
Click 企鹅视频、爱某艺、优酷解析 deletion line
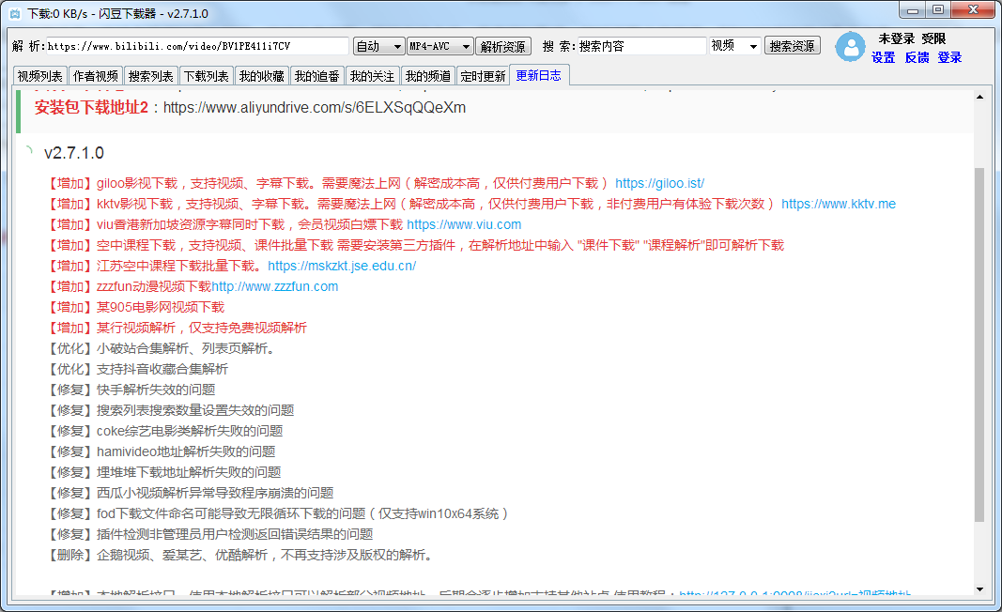click(x=241, y=555)
